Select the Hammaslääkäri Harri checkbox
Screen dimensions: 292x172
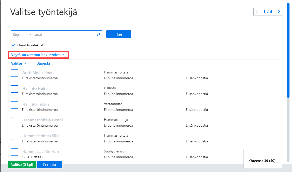pyautogui.click(x=15, y=152)
